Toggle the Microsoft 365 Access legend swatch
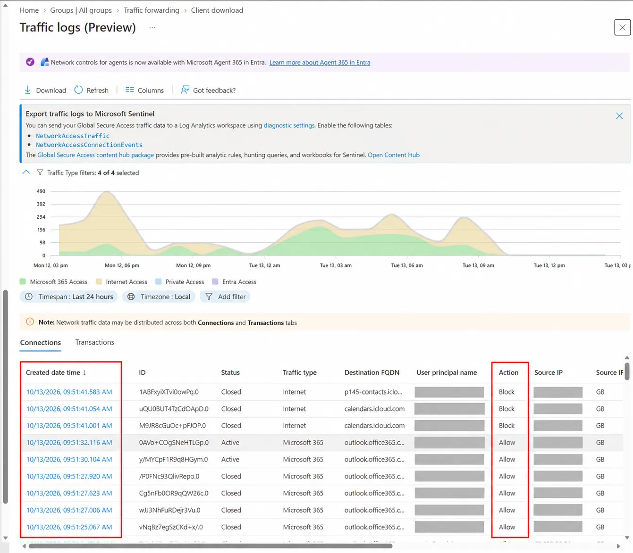The height and width of the screenshot is (553, 633). [x=23, y=282]
